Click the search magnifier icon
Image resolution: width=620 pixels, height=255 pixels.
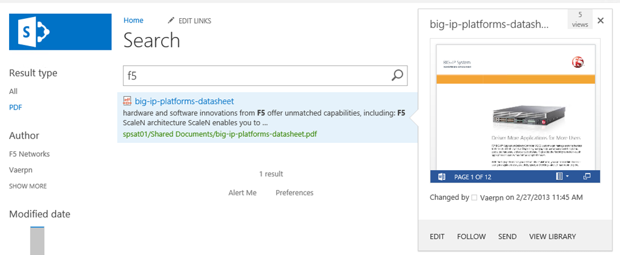[x=397, y=75]
